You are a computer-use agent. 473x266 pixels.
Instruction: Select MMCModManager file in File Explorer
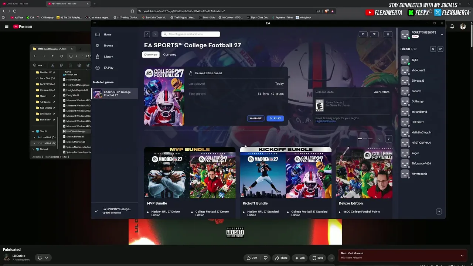76,132
